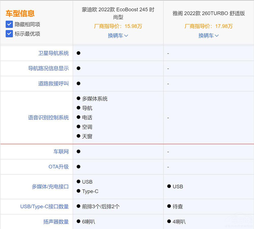Click the 语音识别控制系统 row label
This screenshot has width=254, height=229.
[48, 118]
